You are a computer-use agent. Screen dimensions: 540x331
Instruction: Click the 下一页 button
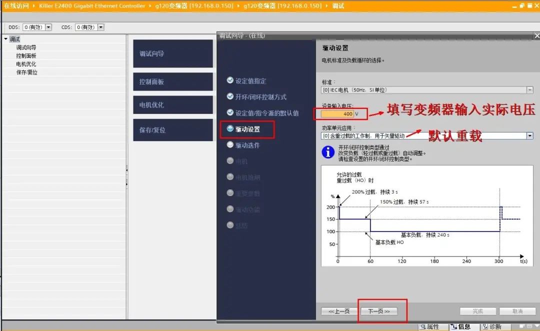coord(379,311)
